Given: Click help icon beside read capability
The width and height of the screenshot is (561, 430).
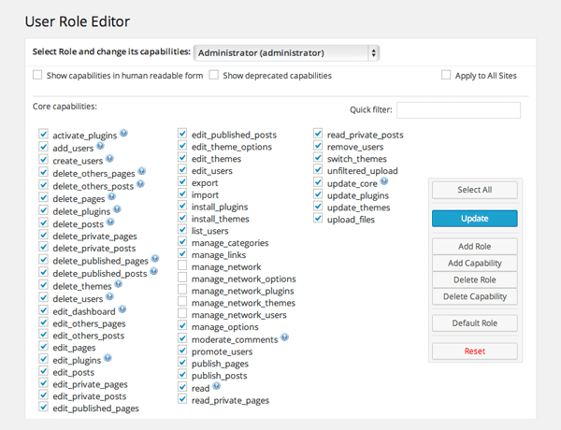Looking at the screenshot, I should (x=217, y=386).
